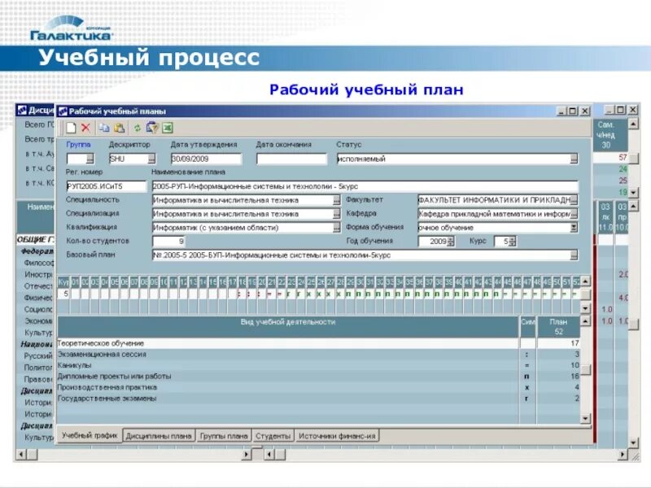Open the Специальность lookup button
This screenshot has height=488, width=651.
pos(336,200)
